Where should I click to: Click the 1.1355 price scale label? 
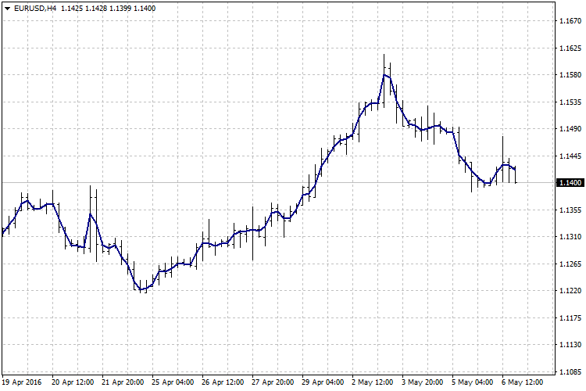click(x=570, y=210)
